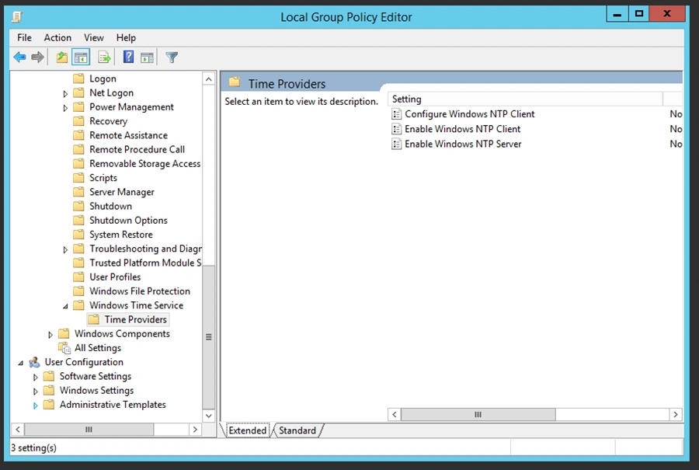Open the View menu
Screen dimensions: 699x470
point(94,38)
